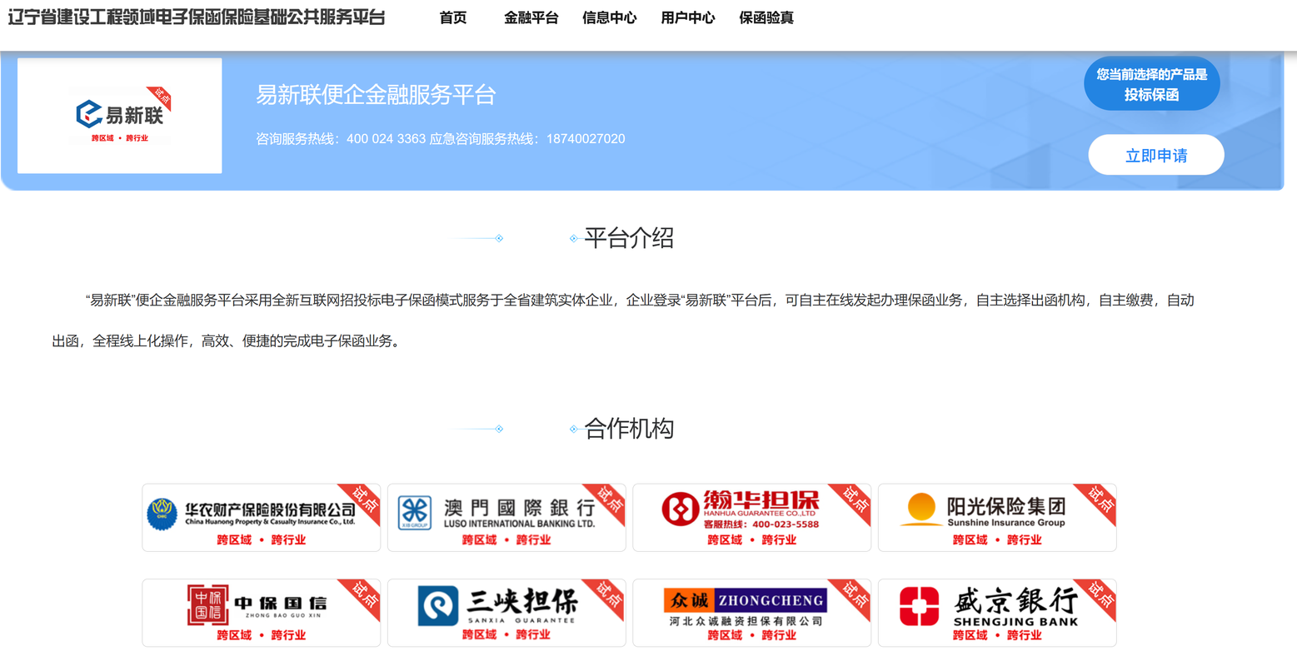Image resolution: width=1297 pixels, height=666 pixels.
Task: Click the site title 辽宁省建设工程领域电子保函保险基础公共服务平台
Action: pos(197,17)
